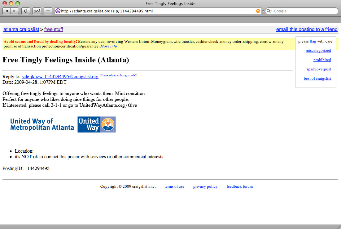The image size is (341, 229).
Task: Open the privacy policy link
Action: [x=205, y=186]
